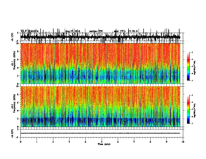Image resolution: width=206 pixels, height=159 pixels.
Task: Click the "ch.3(V)" axis label
Action: click(12, 133)
